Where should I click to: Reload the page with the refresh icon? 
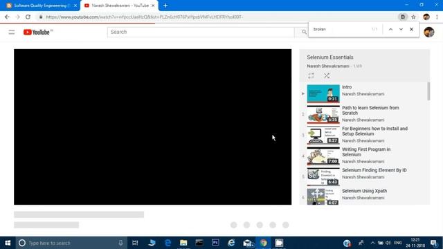(28, 17)
